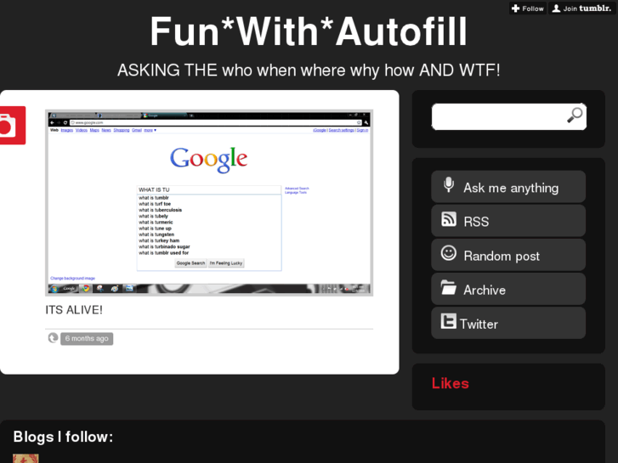Open the RSS feed link
The height and width of the screenshot is (463, 618).
pos(508,221)
